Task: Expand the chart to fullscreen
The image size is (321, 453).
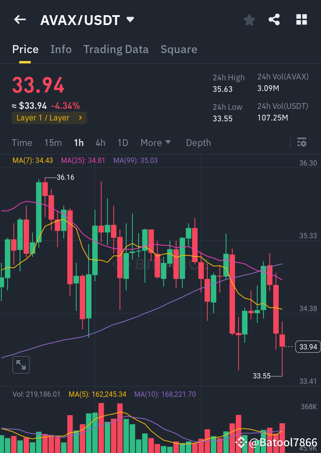Action: [21, 365]
